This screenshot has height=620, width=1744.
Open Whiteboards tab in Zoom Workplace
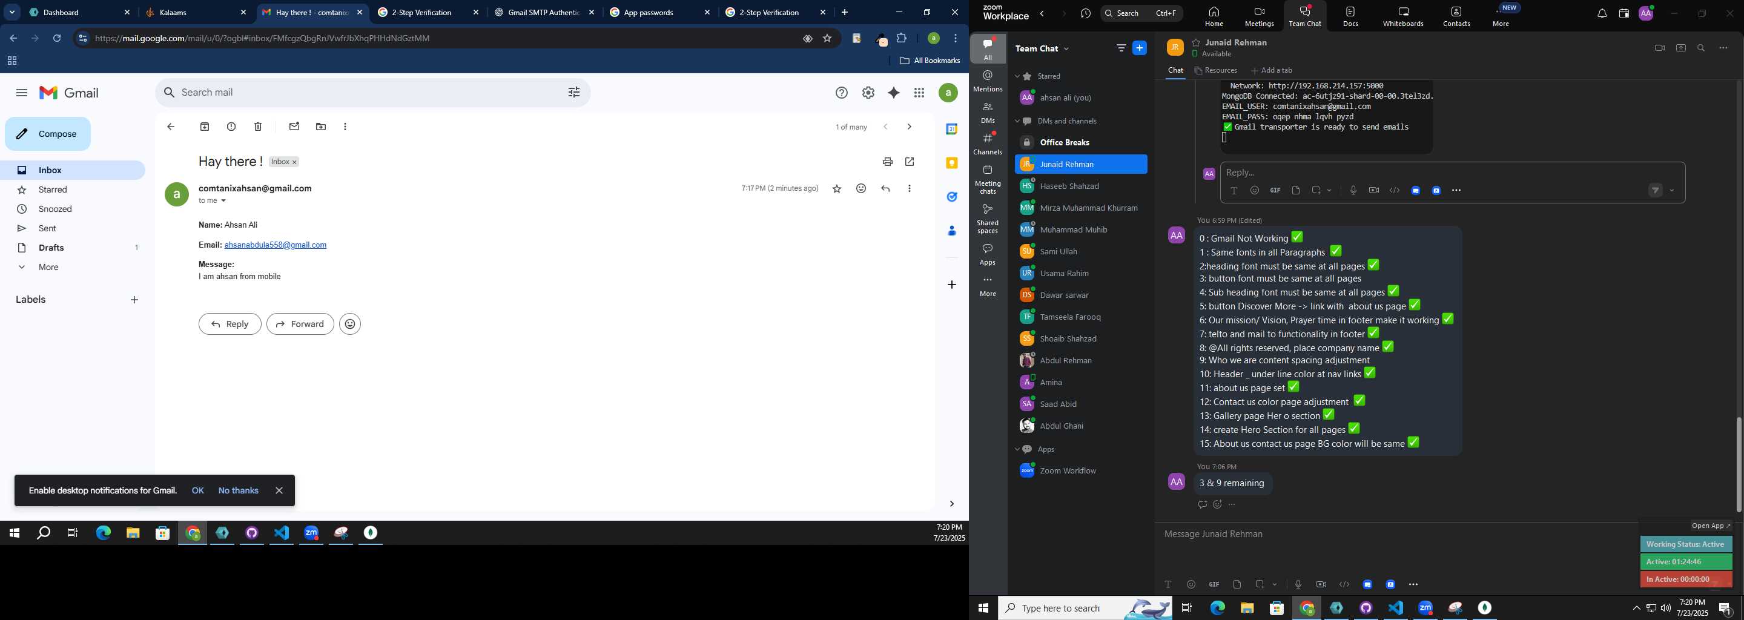pos(1404,16)
